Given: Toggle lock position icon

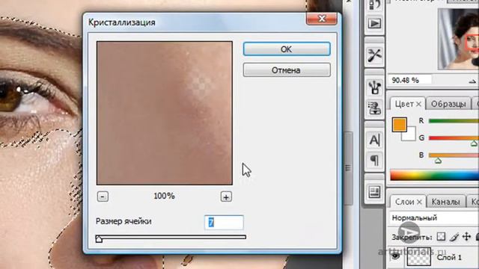Looking at the screenshot, I should [466, 237].
